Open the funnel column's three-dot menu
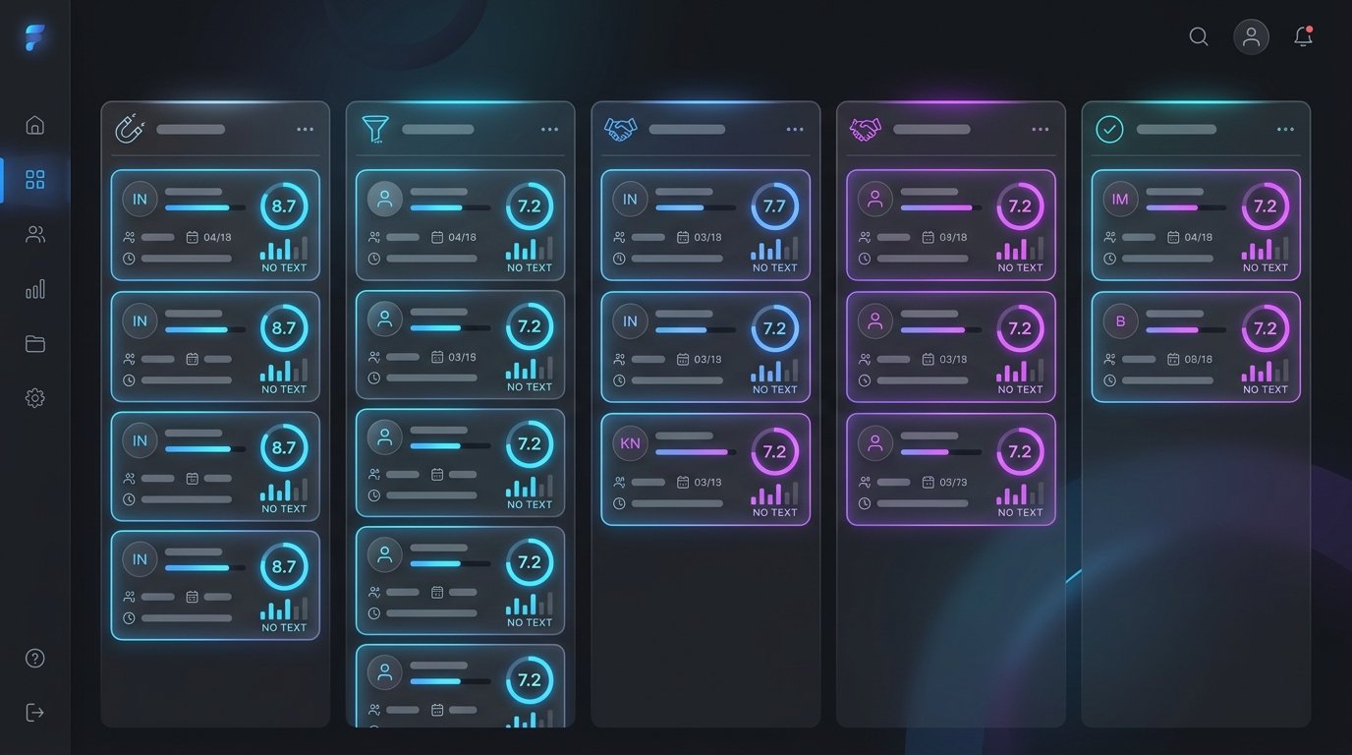Image resolution: width=1352 pixels, height=755 pixels. pyautogui.click(x=549, y=130)
